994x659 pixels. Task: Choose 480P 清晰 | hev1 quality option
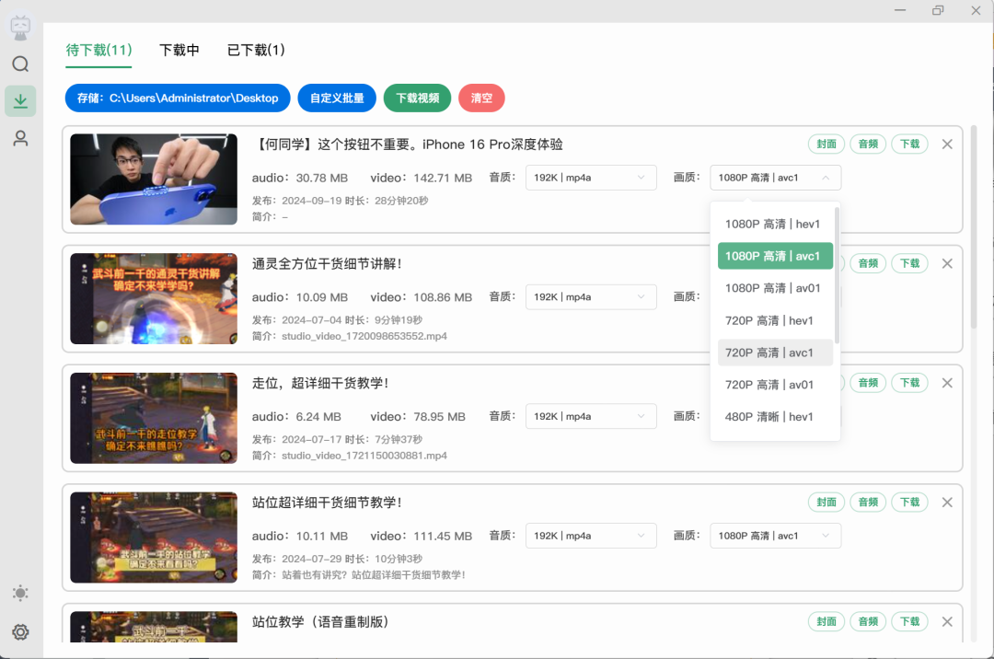point(775,417)
